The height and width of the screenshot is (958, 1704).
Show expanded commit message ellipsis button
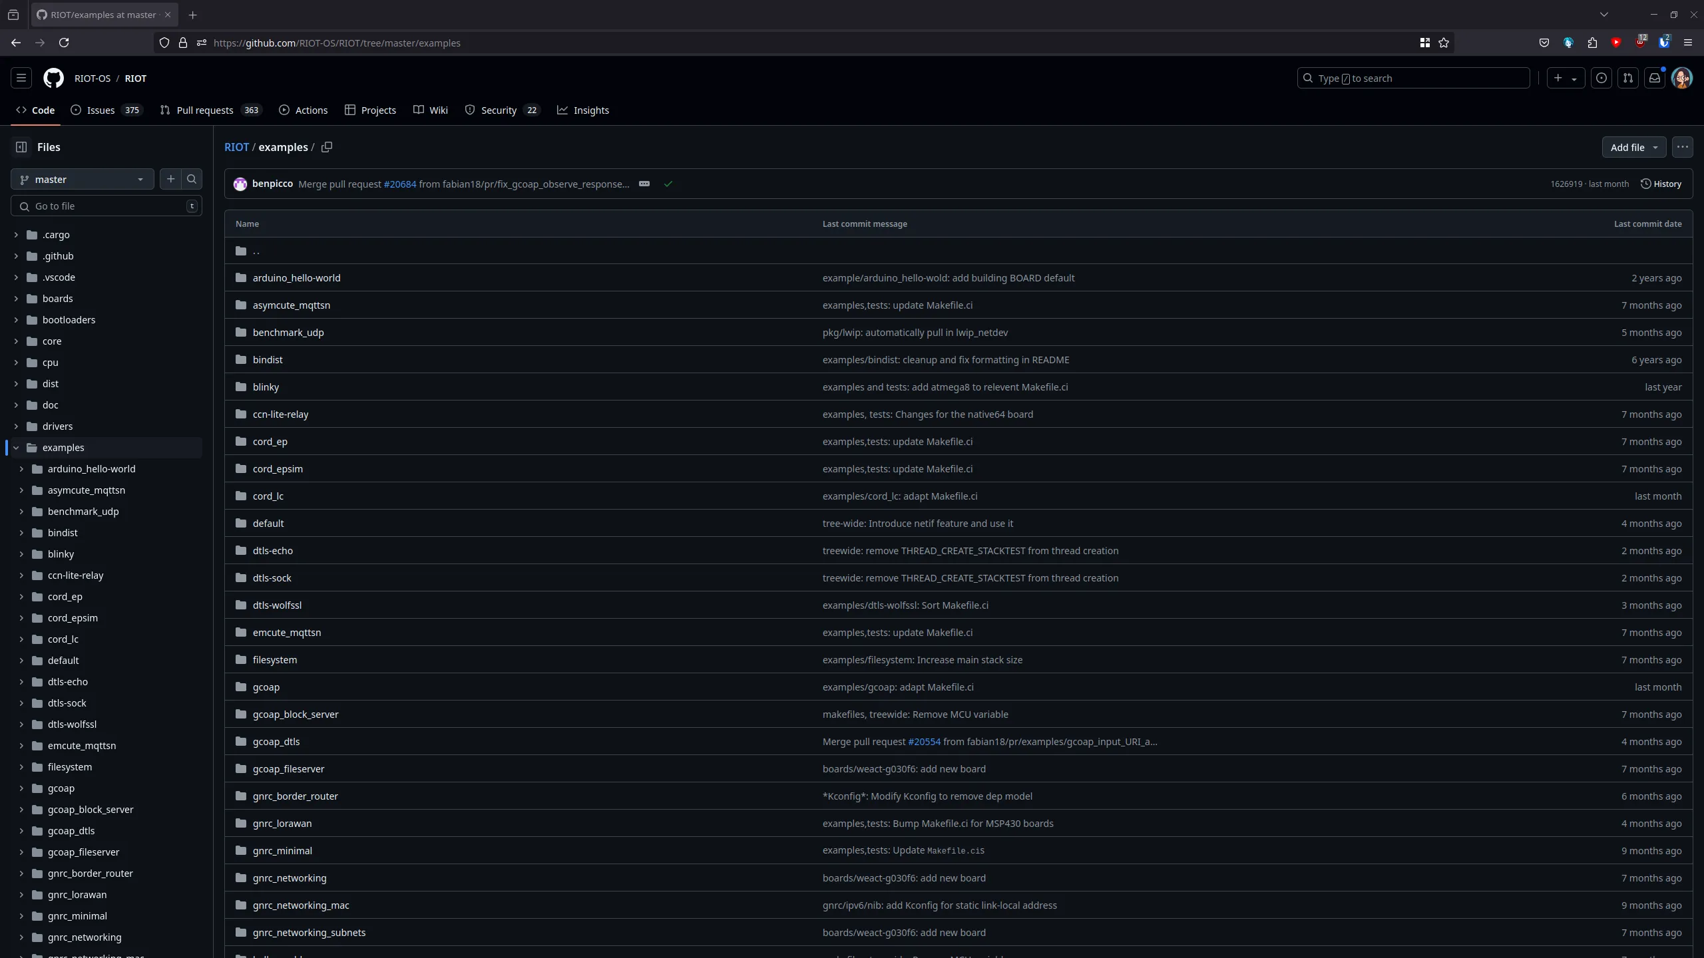[644, 184]
